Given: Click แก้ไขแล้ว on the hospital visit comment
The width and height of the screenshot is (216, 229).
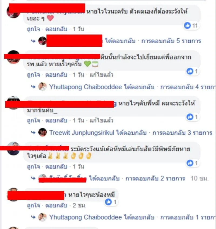Looking at the screenshot, I should pyautogui.click(x=101, y=75).
